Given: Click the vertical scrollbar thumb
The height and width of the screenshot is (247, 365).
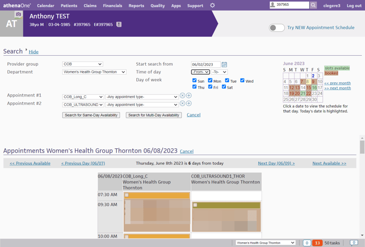Looking at the screenshot, I should [362, 146].
